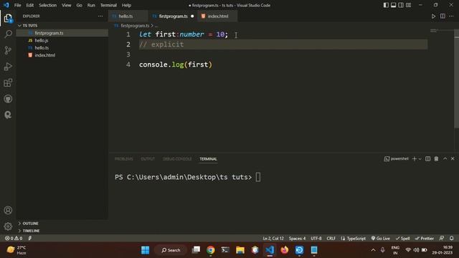Collapse the TS TUTS folder section
Screen dimensions: 459x258
pos(62,26)
